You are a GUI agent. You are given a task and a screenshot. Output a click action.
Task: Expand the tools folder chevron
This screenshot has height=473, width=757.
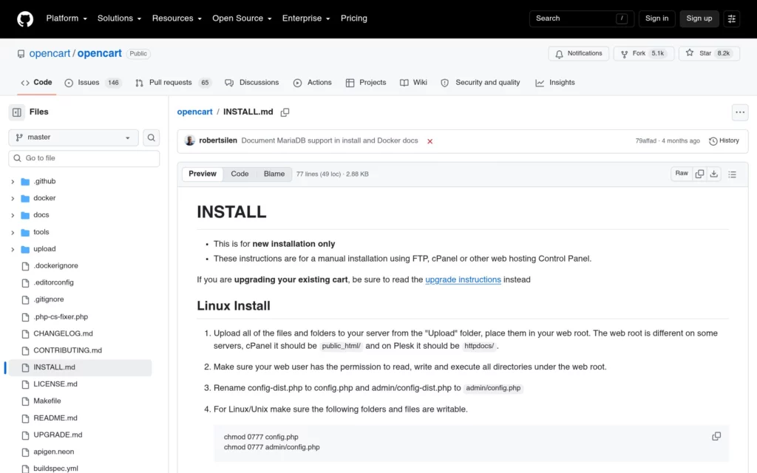coord(13,233)
